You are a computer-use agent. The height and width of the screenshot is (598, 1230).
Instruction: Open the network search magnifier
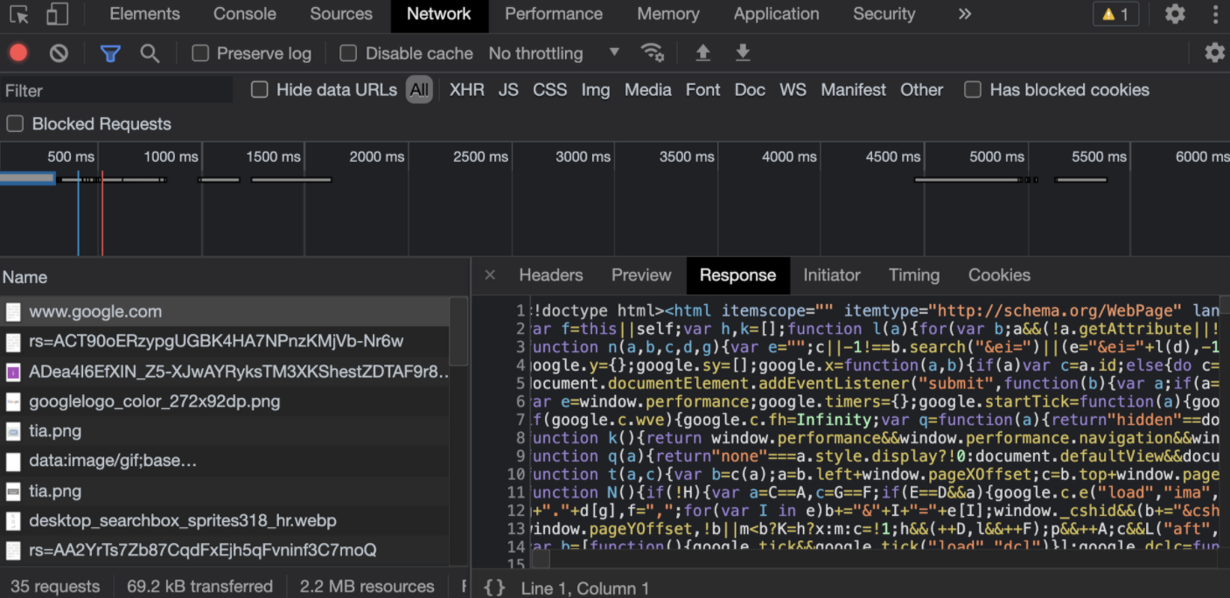150,53
